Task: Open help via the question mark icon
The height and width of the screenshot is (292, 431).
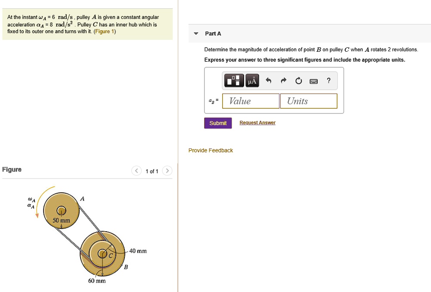Action: 328,81
